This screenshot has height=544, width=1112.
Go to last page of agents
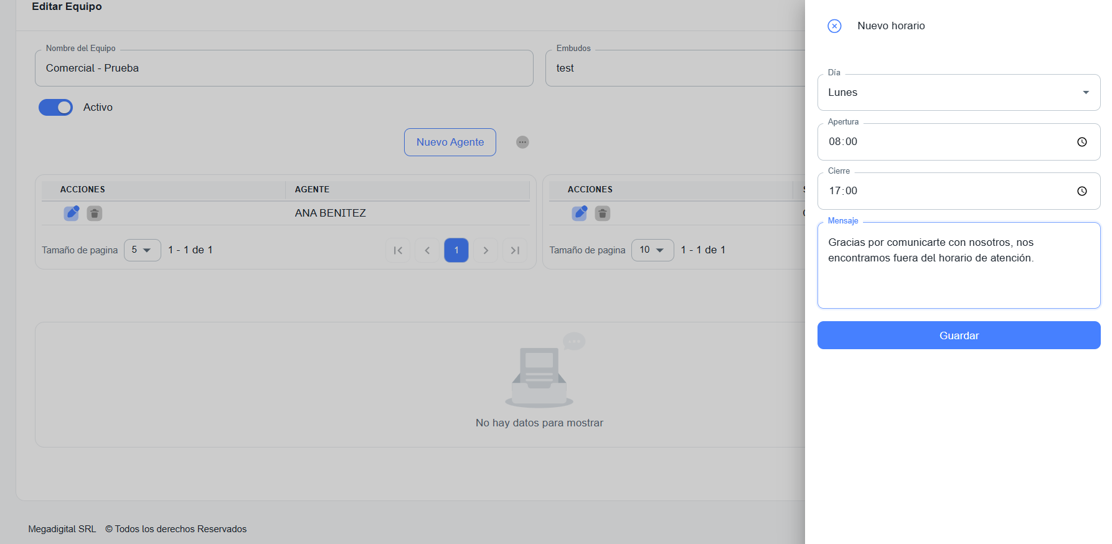pos(515,250)
